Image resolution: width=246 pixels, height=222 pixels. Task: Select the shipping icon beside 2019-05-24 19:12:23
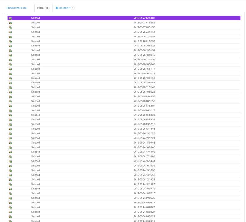10,133
